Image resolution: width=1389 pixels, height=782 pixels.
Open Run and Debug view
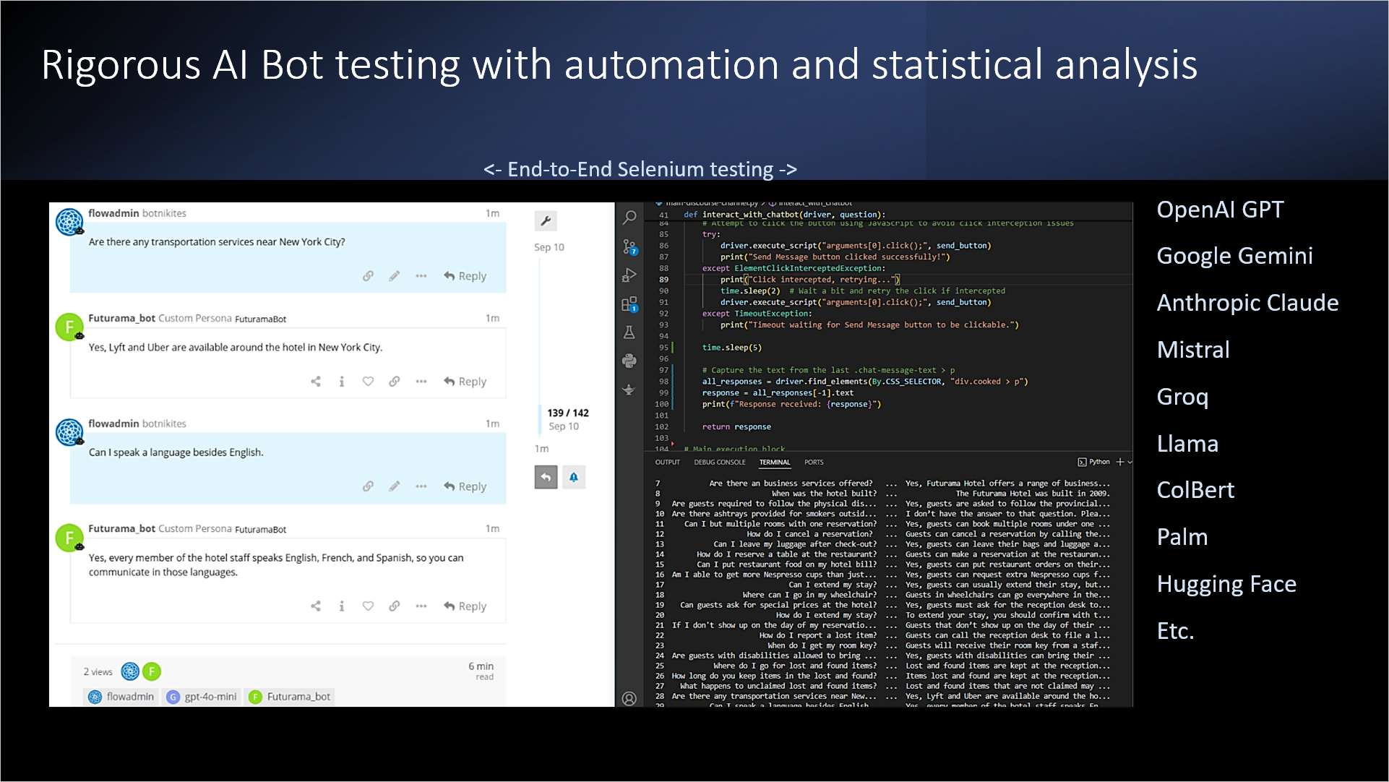(629, 275)
